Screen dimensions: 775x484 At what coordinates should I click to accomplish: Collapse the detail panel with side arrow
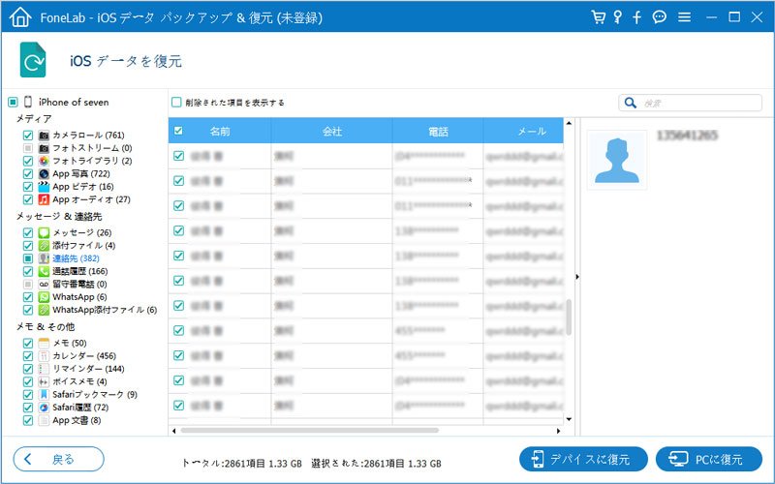tap(577, 277)
